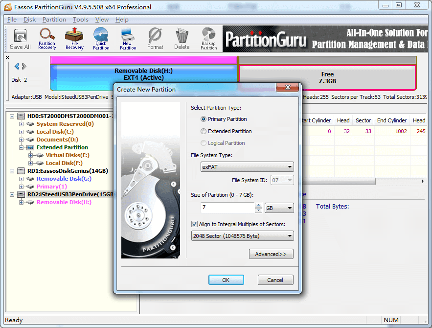Open the Partition menu
This screenshot has height=328, width=432.
(54, 20)
